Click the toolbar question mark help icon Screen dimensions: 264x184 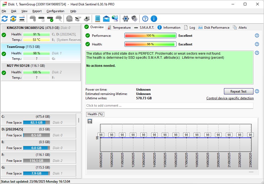pos(145,19)
